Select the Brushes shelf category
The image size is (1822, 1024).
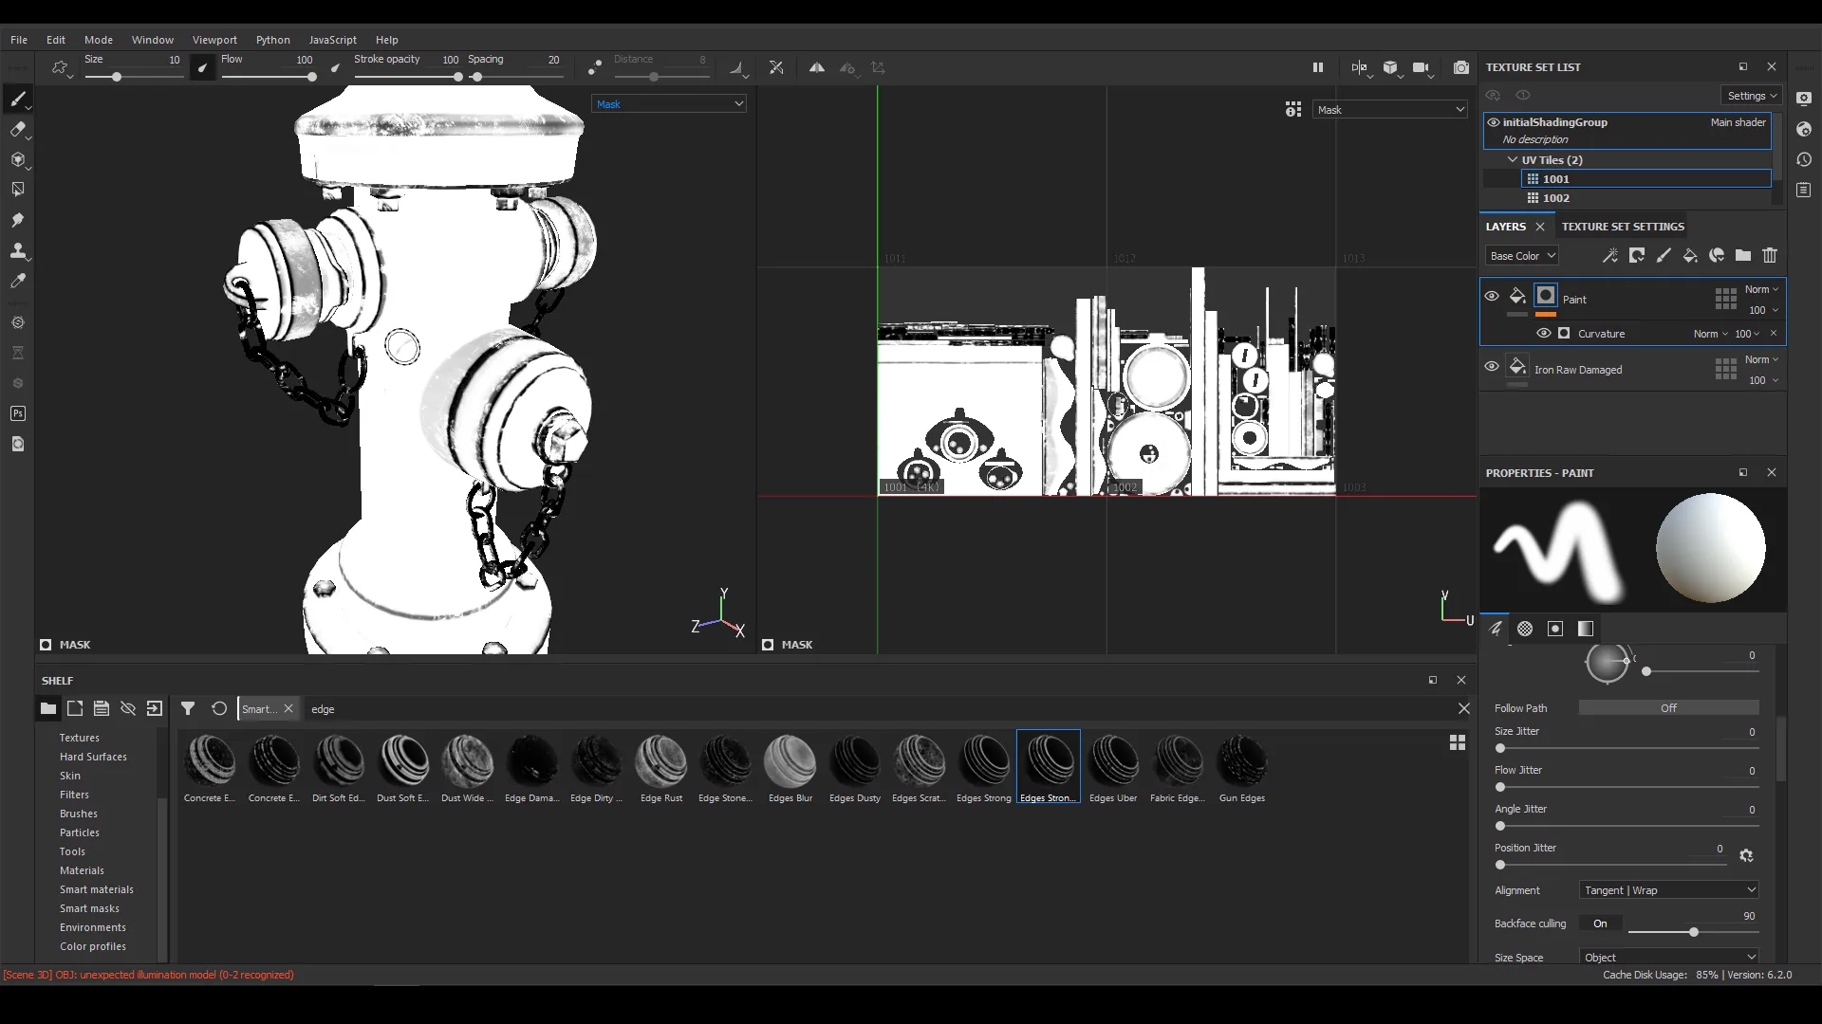pyautogui.click(x=79, y=814)
